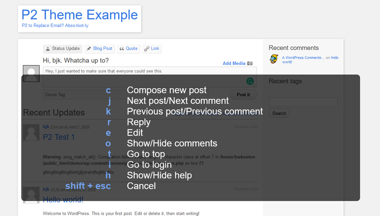Viewport: 380px width, 216px height.
Task: Switch to the Link tab
Action: pyautogui.click(x=152, y=48)
